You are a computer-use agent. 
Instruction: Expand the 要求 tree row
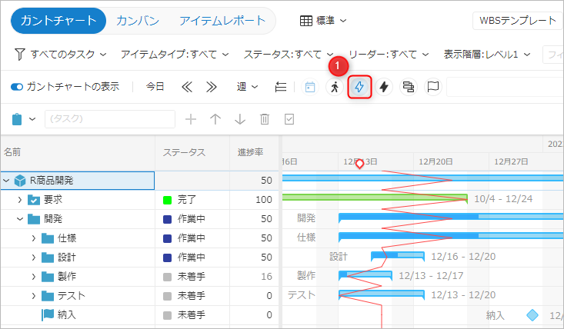(x=21, y=200)
